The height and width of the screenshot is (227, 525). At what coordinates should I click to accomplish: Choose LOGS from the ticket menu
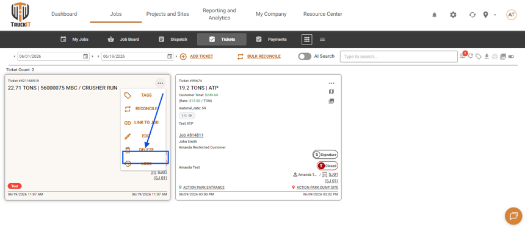[x=143, y=164]
